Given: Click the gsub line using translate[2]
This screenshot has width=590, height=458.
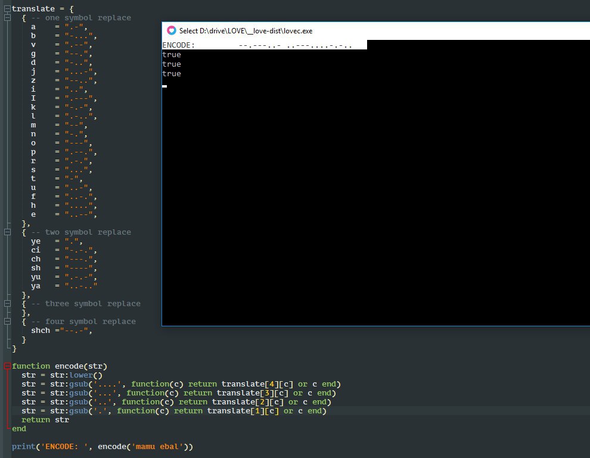Looking at the screenshot, I should (176, 403).
